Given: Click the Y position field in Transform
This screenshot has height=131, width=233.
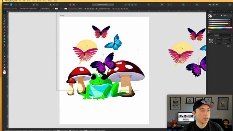Looking at the screenshot, I should pos(219,41).
